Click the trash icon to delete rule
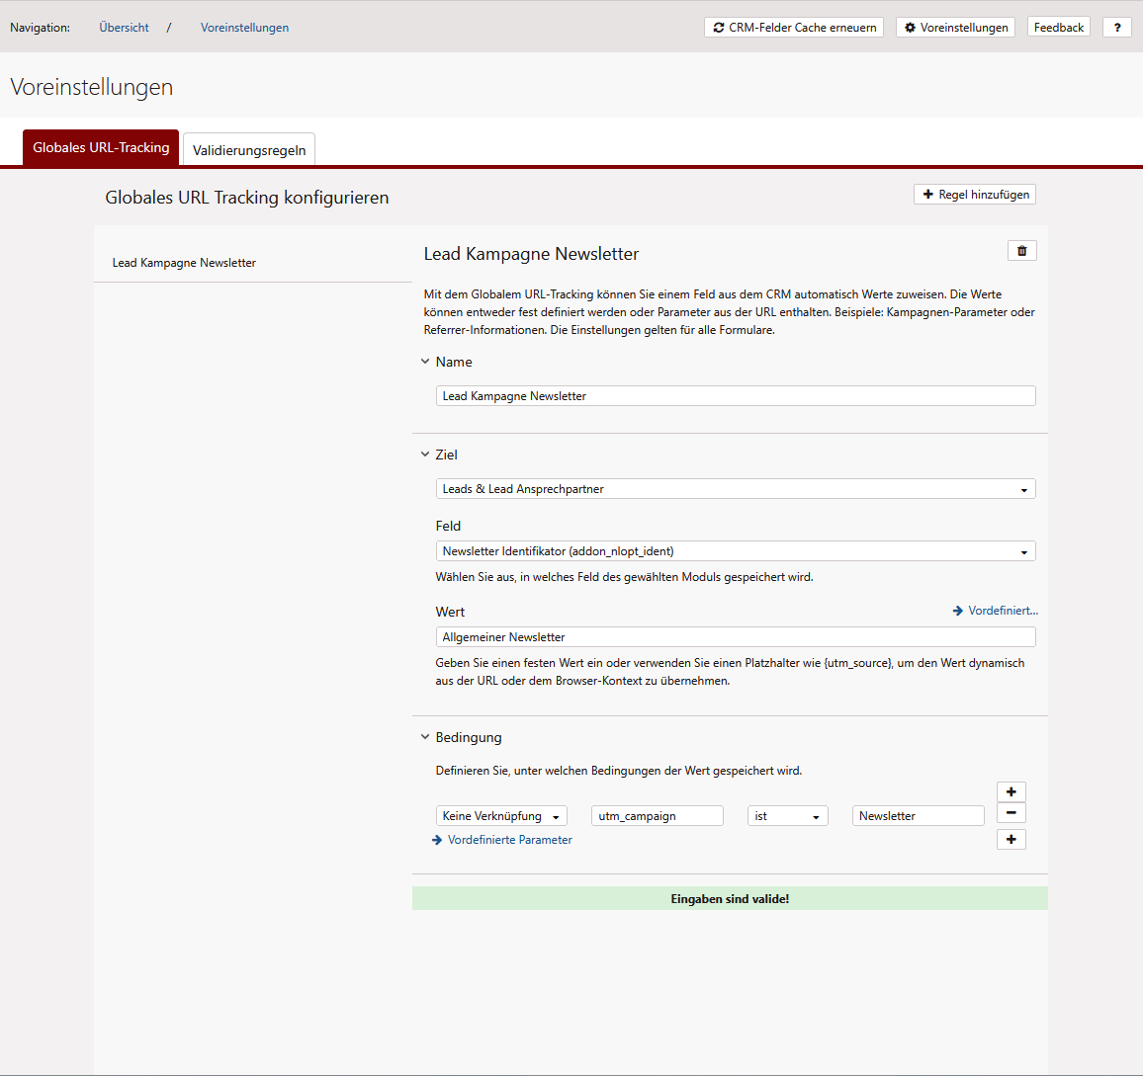The image size is (1143, 1076). click(1021, 251)
